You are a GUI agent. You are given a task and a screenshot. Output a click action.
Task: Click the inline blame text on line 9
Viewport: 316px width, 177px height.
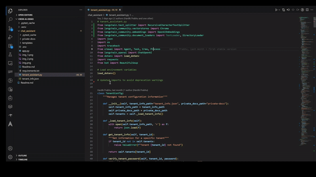[203, 49]
